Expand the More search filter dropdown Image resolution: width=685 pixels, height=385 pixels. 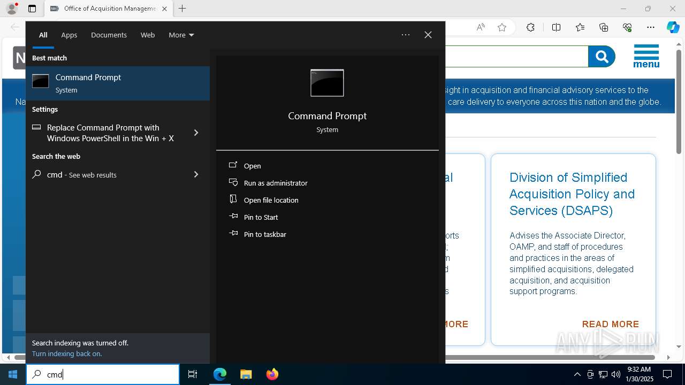tap(181, 35)
